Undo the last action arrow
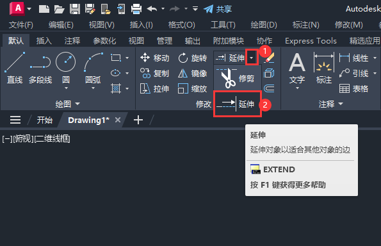 pos(152,9)
